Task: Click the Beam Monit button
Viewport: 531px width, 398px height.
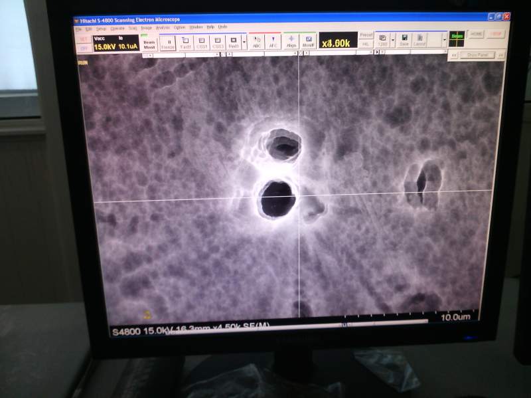Action: [x=149, y=45]
